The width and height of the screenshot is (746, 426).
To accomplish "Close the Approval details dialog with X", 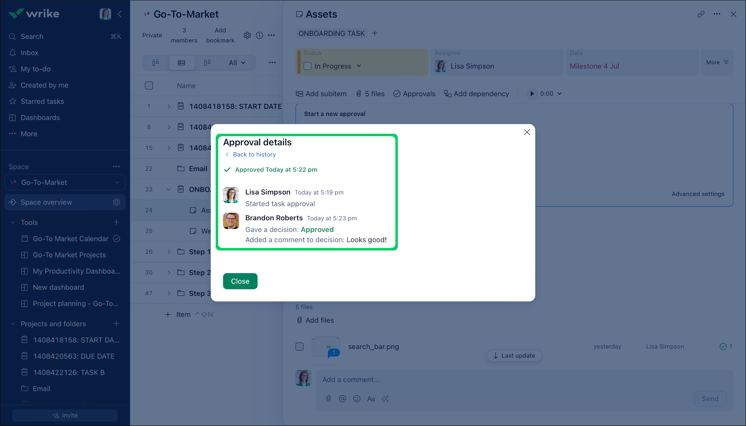I will (527, 132).
